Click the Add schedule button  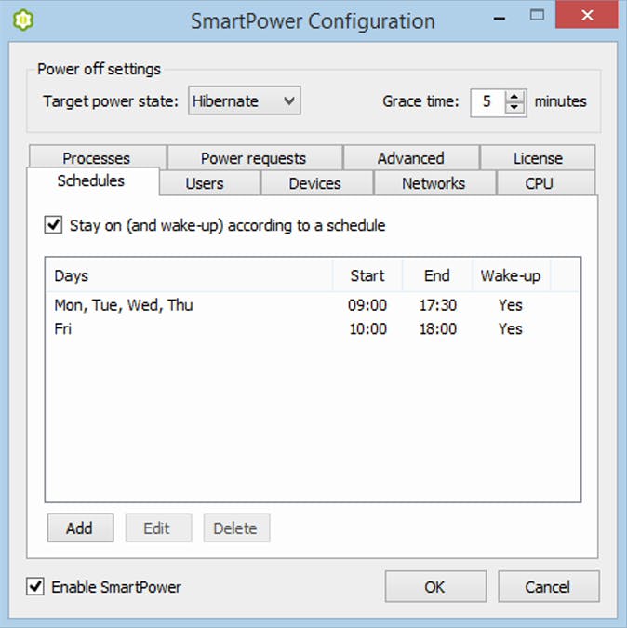80,528
